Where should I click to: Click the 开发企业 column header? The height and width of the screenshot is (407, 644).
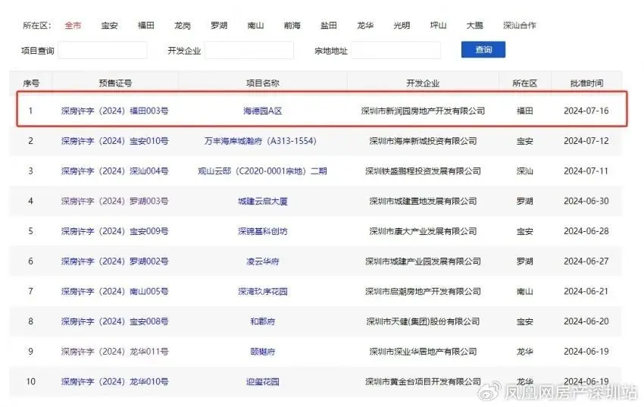coord(423,83)
